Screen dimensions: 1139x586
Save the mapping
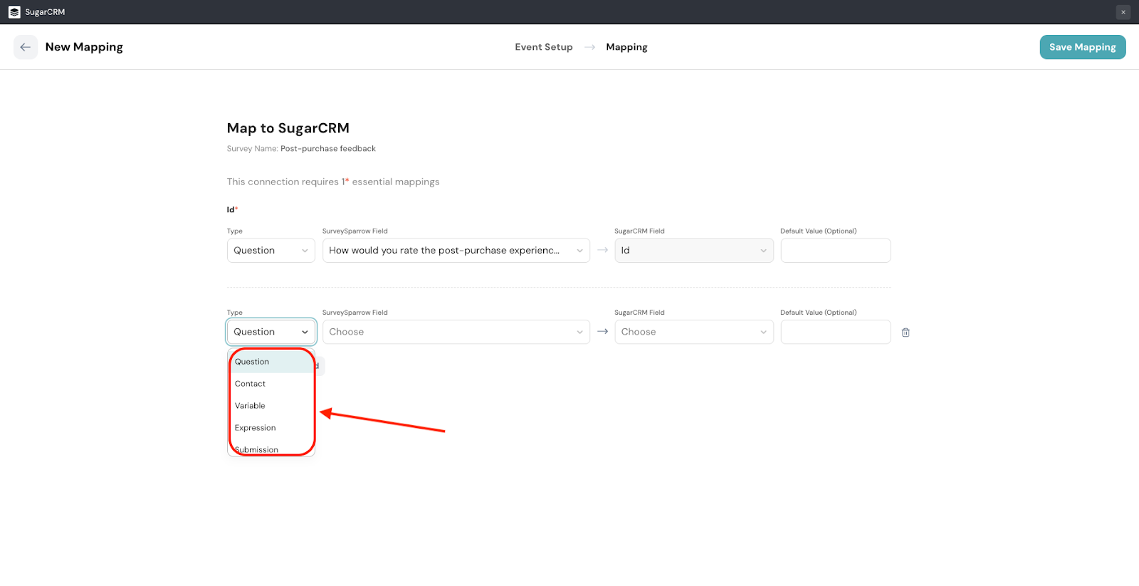click(x=1082, y=47)
